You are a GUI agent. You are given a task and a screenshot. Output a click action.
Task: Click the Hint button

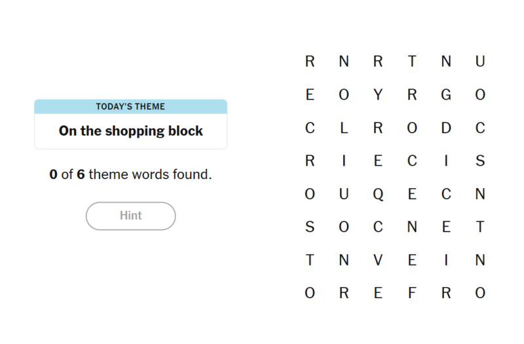pyautogui.click(x=130, y=216)
